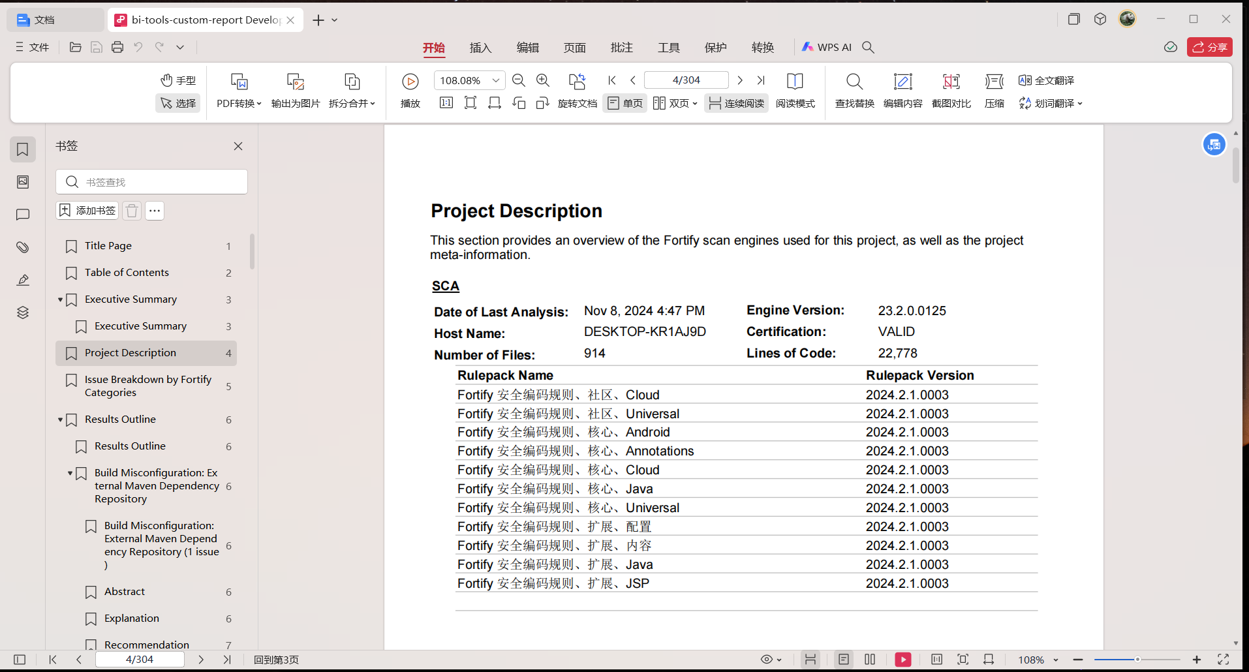Viewport: 1249px width, 672px height.
Task: Close the 书签 bookmarks panel
Action: point(238,146)
